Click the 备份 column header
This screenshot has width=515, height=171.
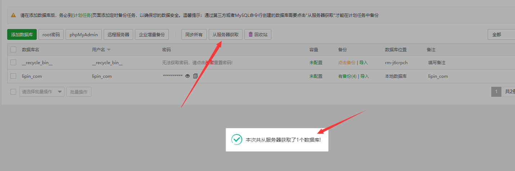[343, 50]
